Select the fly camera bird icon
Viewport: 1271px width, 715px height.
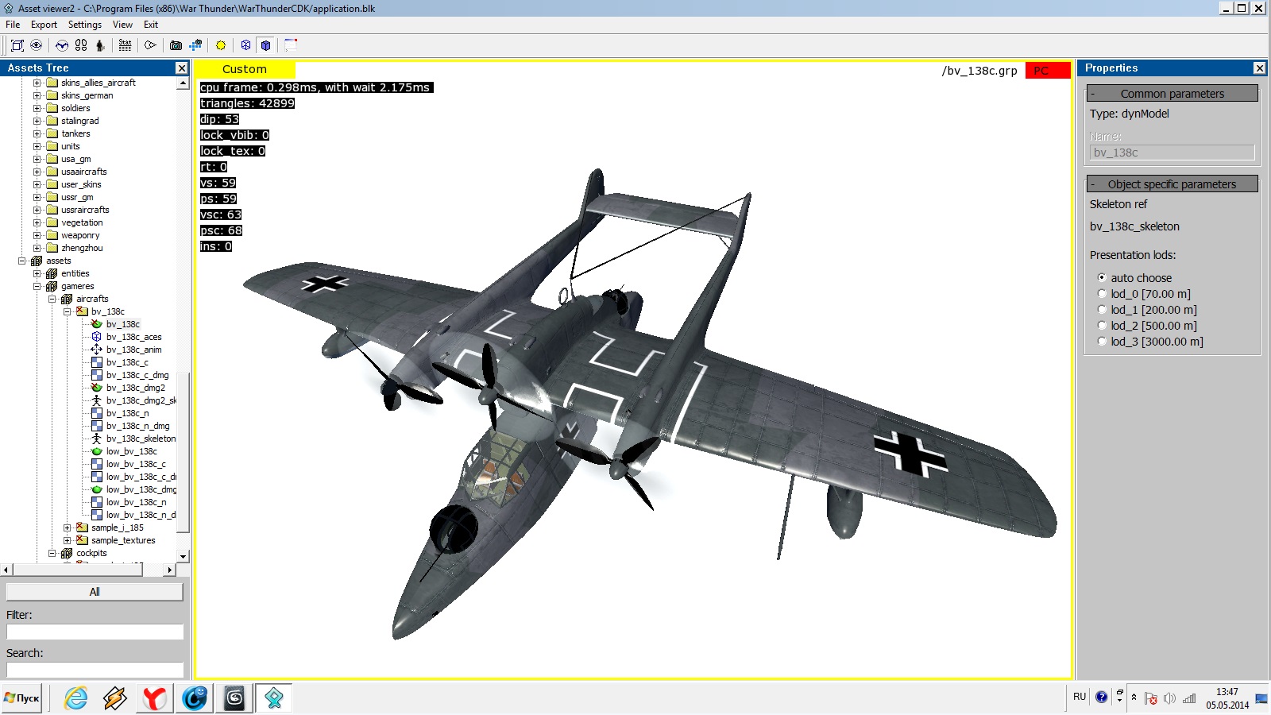point(62,45)
